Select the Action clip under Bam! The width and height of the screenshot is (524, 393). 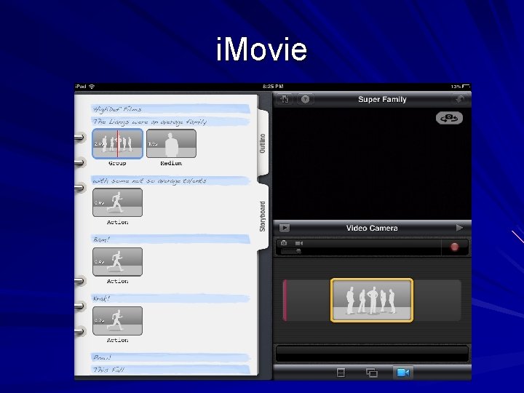click(x=117, y=262)
